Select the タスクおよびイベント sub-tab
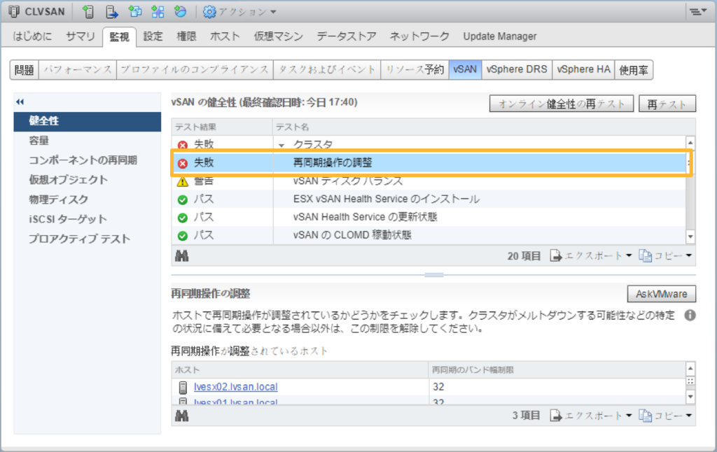 (x=327, y=70)
